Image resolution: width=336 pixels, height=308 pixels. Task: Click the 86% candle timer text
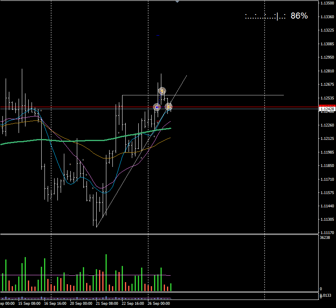[x=299, y=16]
